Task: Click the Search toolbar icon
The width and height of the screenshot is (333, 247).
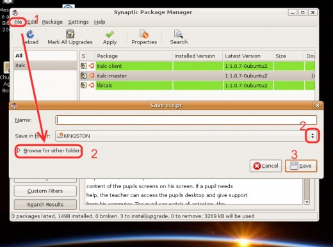Action: 179,34
